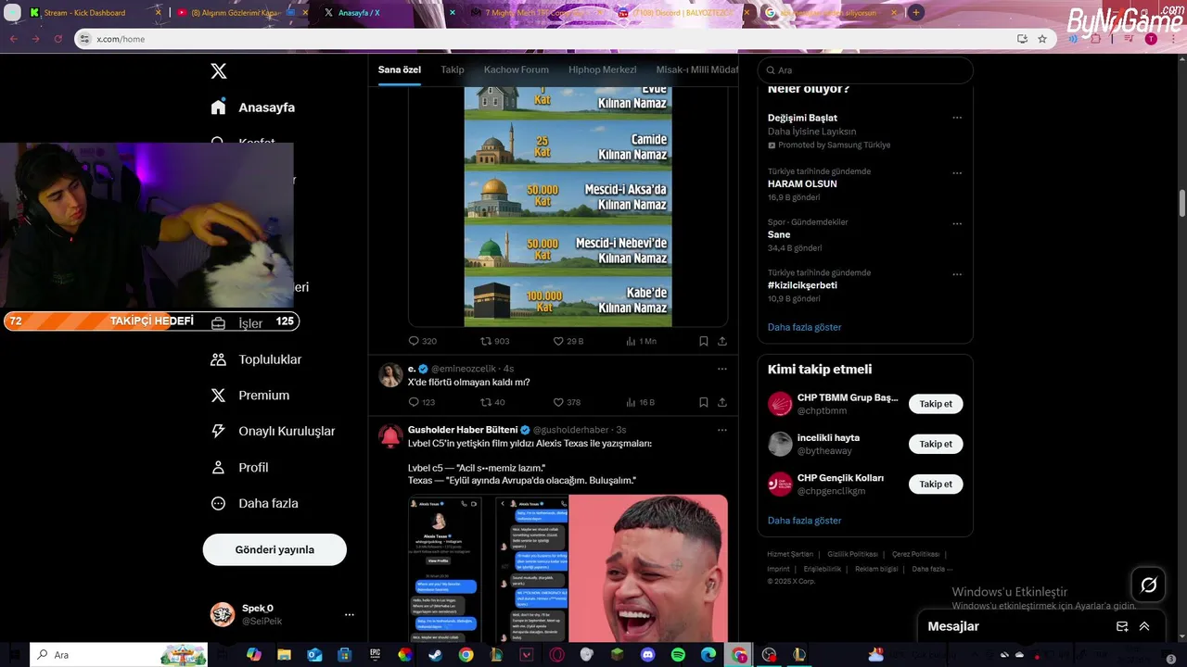Open the #kizilcikşerbeti trending topic

802,285
